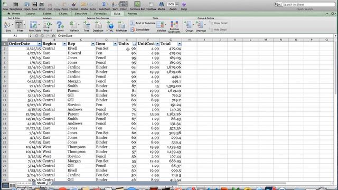Image resolution: width=338 pixels, height=190 pixels.
Task: Expand the formula bar with the arrow
Action: (335, 36)
